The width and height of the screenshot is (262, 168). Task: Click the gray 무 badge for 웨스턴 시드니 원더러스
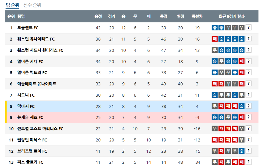click(214, 50)
